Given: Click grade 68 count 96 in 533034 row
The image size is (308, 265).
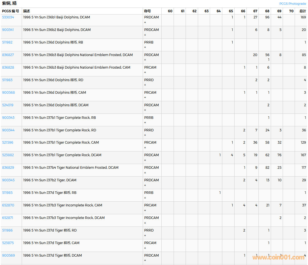Looking at the screenshot, I should [x=267, y=17].
